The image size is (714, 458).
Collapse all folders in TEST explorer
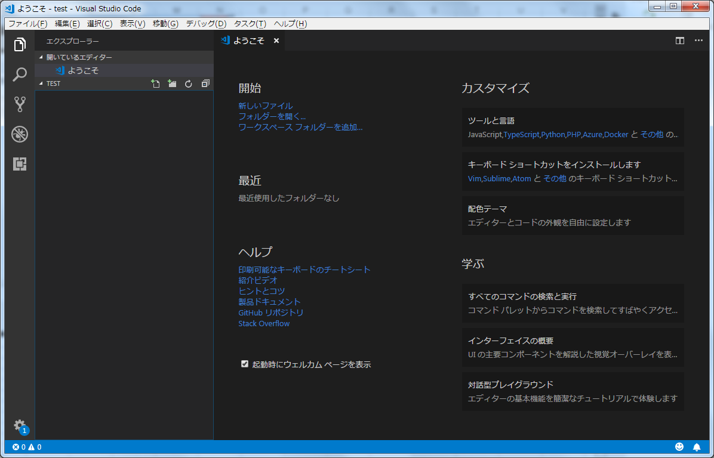pyautogui.click(x=205, y=84)
